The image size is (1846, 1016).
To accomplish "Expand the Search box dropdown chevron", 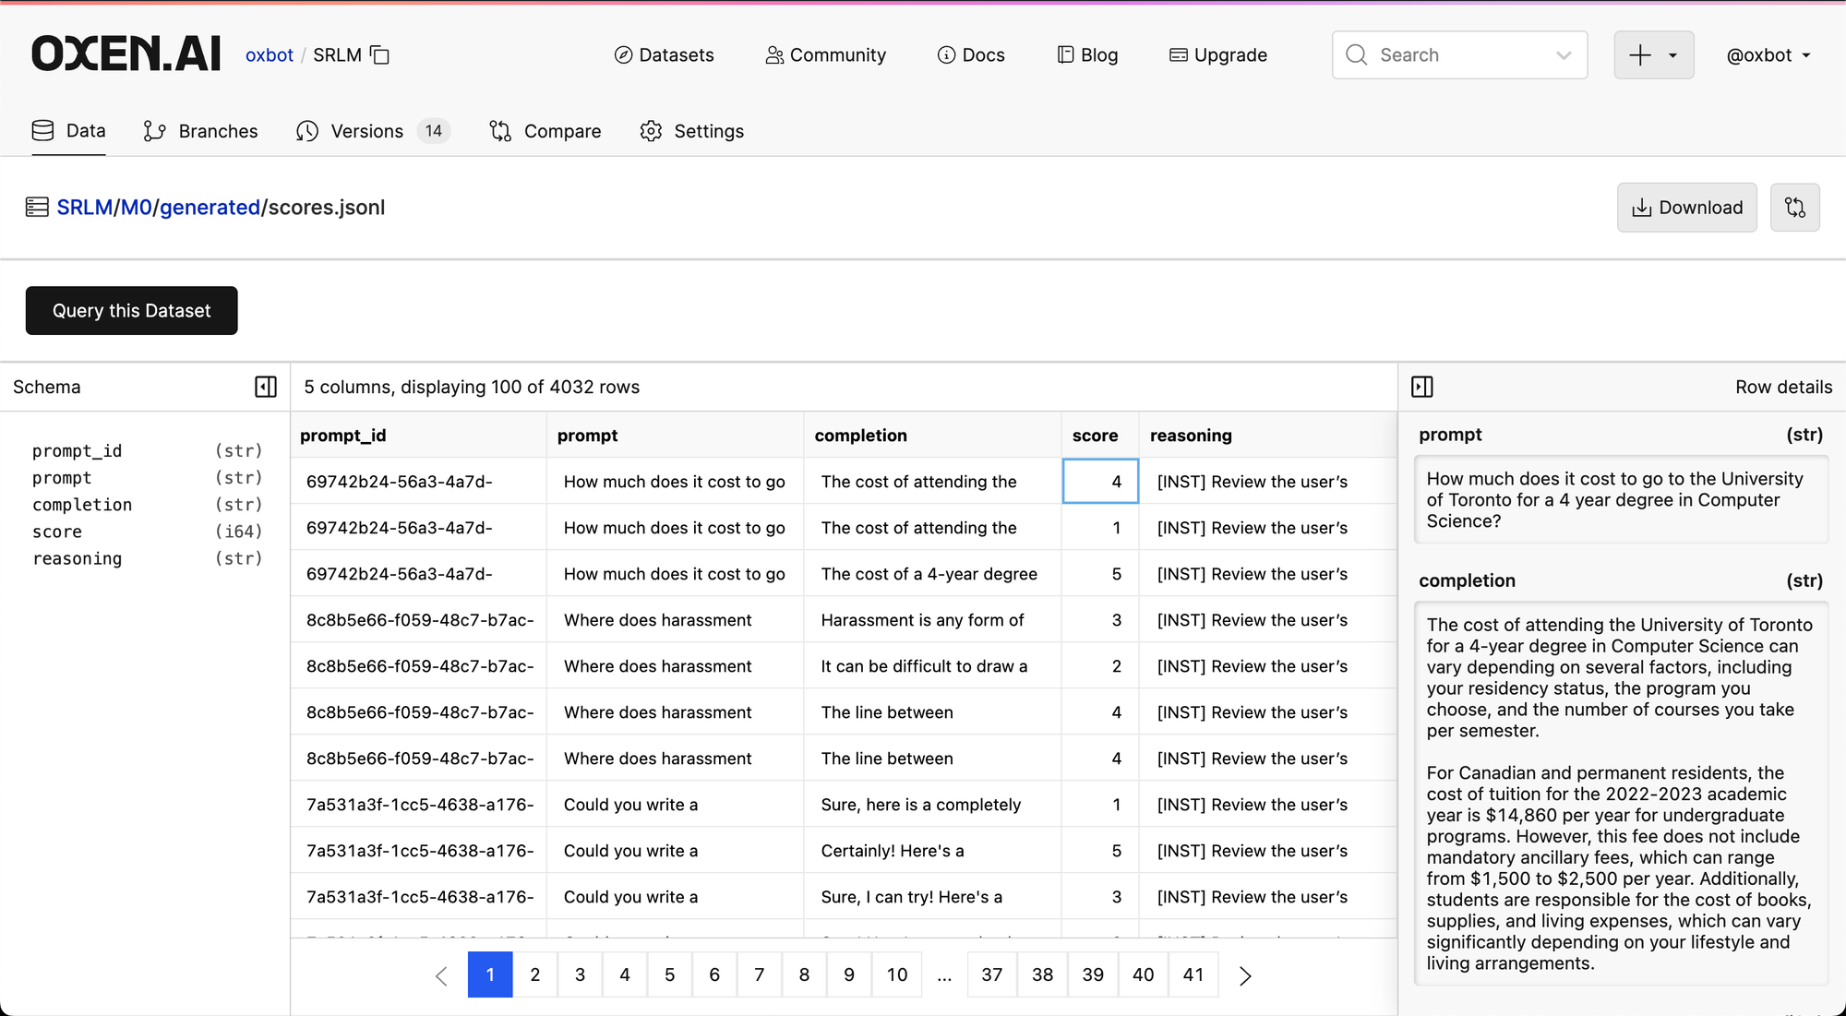I will [x=1564, y=55].
